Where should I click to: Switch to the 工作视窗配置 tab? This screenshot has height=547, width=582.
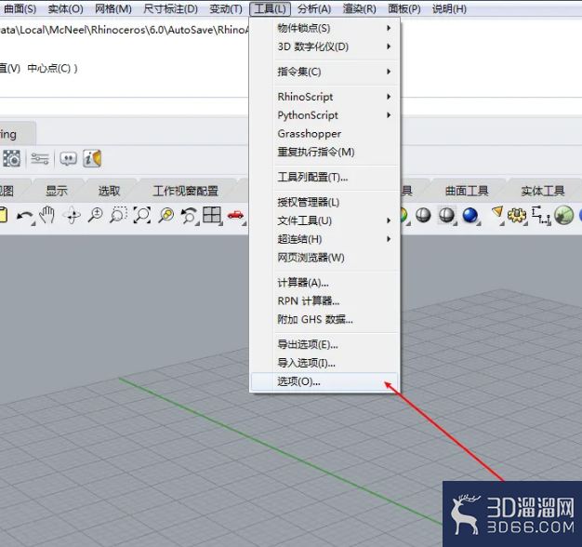click(x=186, y=191)
